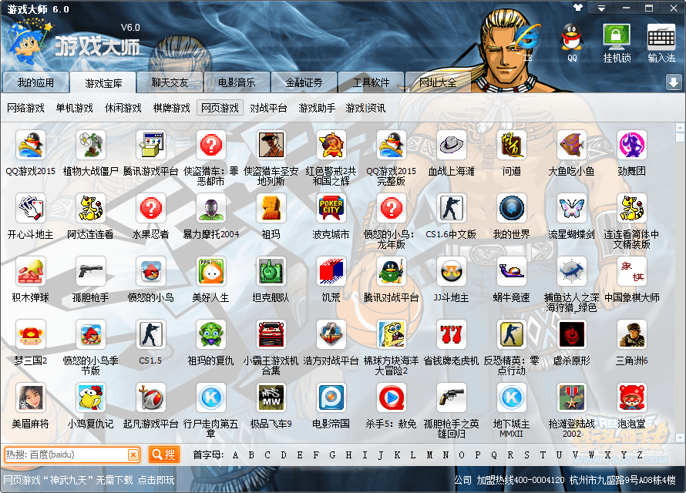Image resolution: width=686 pixels, height=493 pixels.
Task: Open 腾讯游戏平台 icon
Action: point(151,145)
